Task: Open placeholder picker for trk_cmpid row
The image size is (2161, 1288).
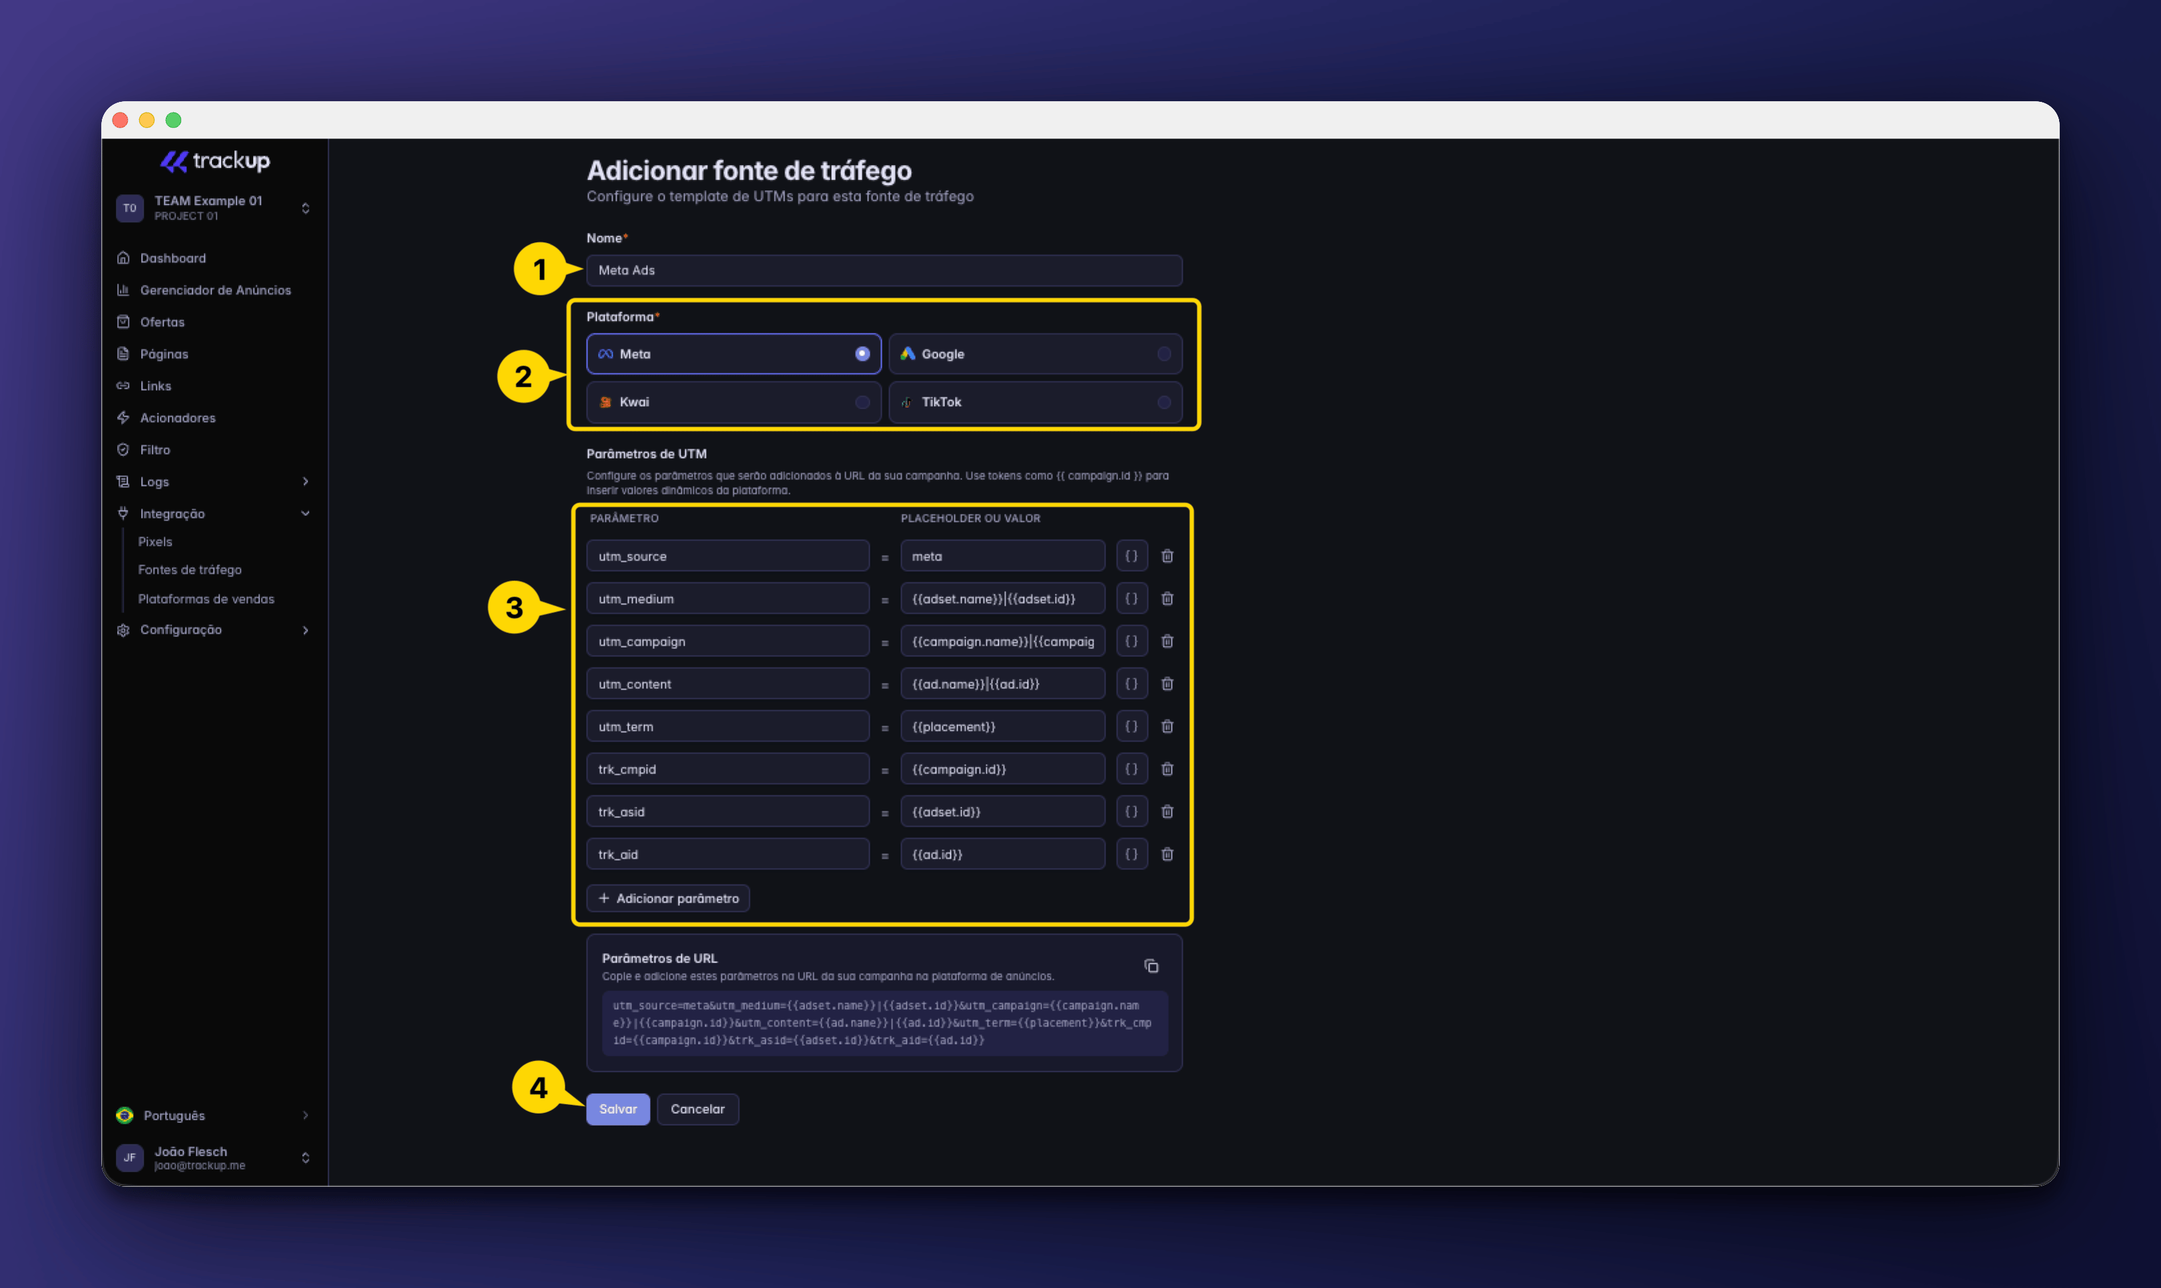Action: 1131,769
